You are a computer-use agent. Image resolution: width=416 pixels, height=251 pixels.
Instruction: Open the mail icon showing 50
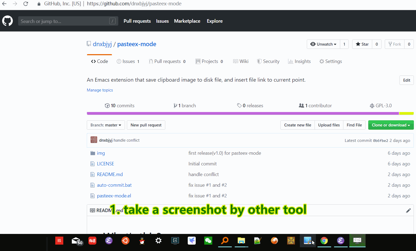click(77, 241)
